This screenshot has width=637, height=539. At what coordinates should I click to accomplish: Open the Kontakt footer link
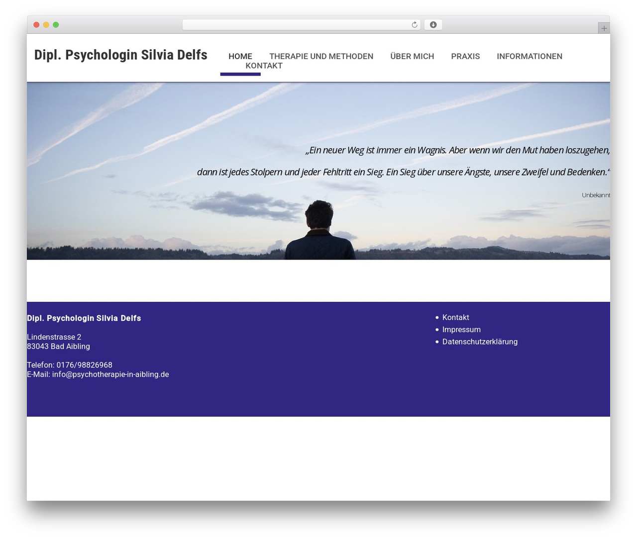tap(456, 317)
